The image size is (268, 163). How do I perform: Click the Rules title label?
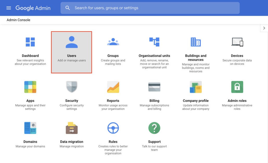[x=113, y=142]
